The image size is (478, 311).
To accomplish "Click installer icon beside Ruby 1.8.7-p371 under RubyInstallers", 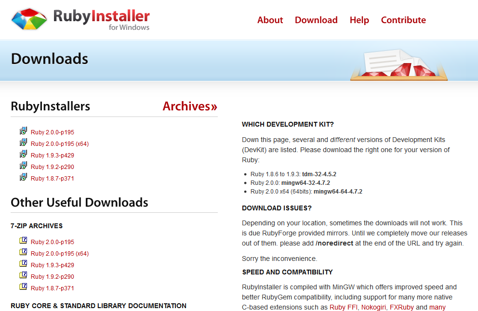I will (x=23, y=177).
